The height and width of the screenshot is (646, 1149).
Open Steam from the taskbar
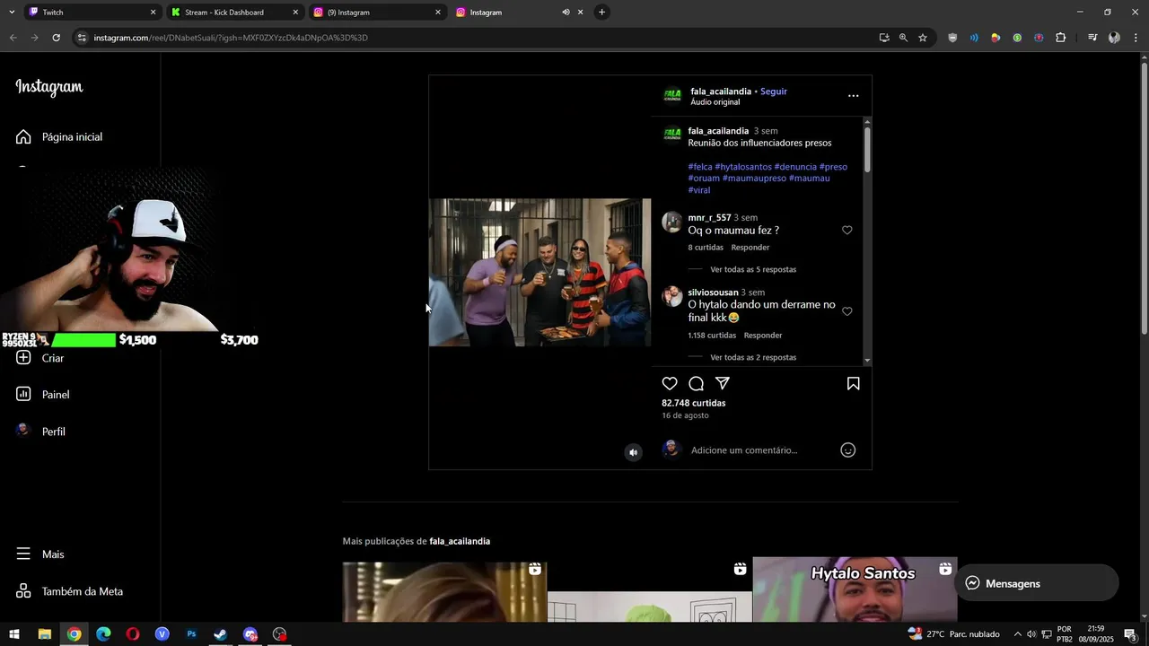(221, 634)
